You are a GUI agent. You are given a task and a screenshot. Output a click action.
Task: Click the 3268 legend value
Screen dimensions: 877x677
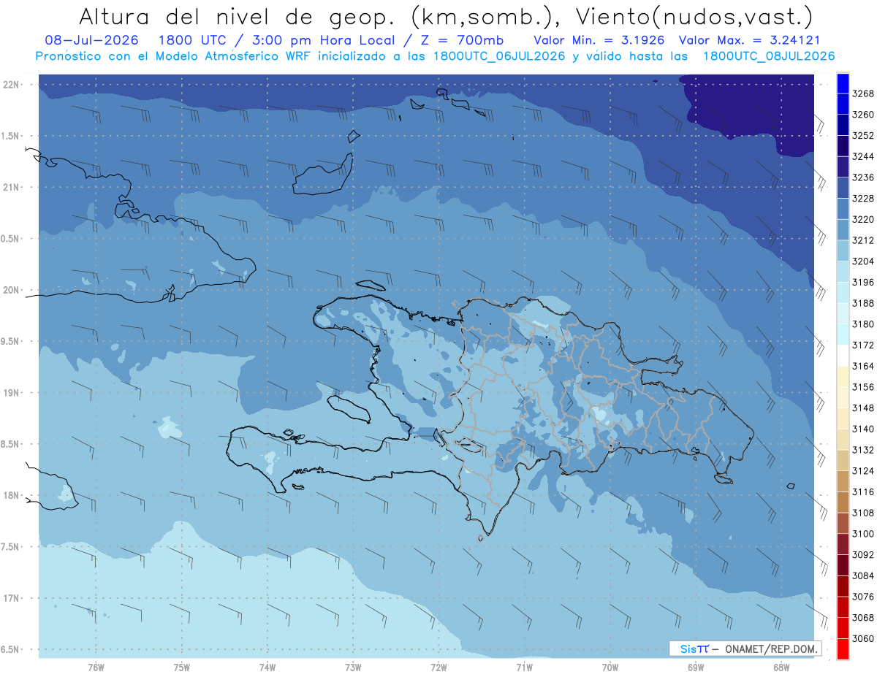[863, 93]
